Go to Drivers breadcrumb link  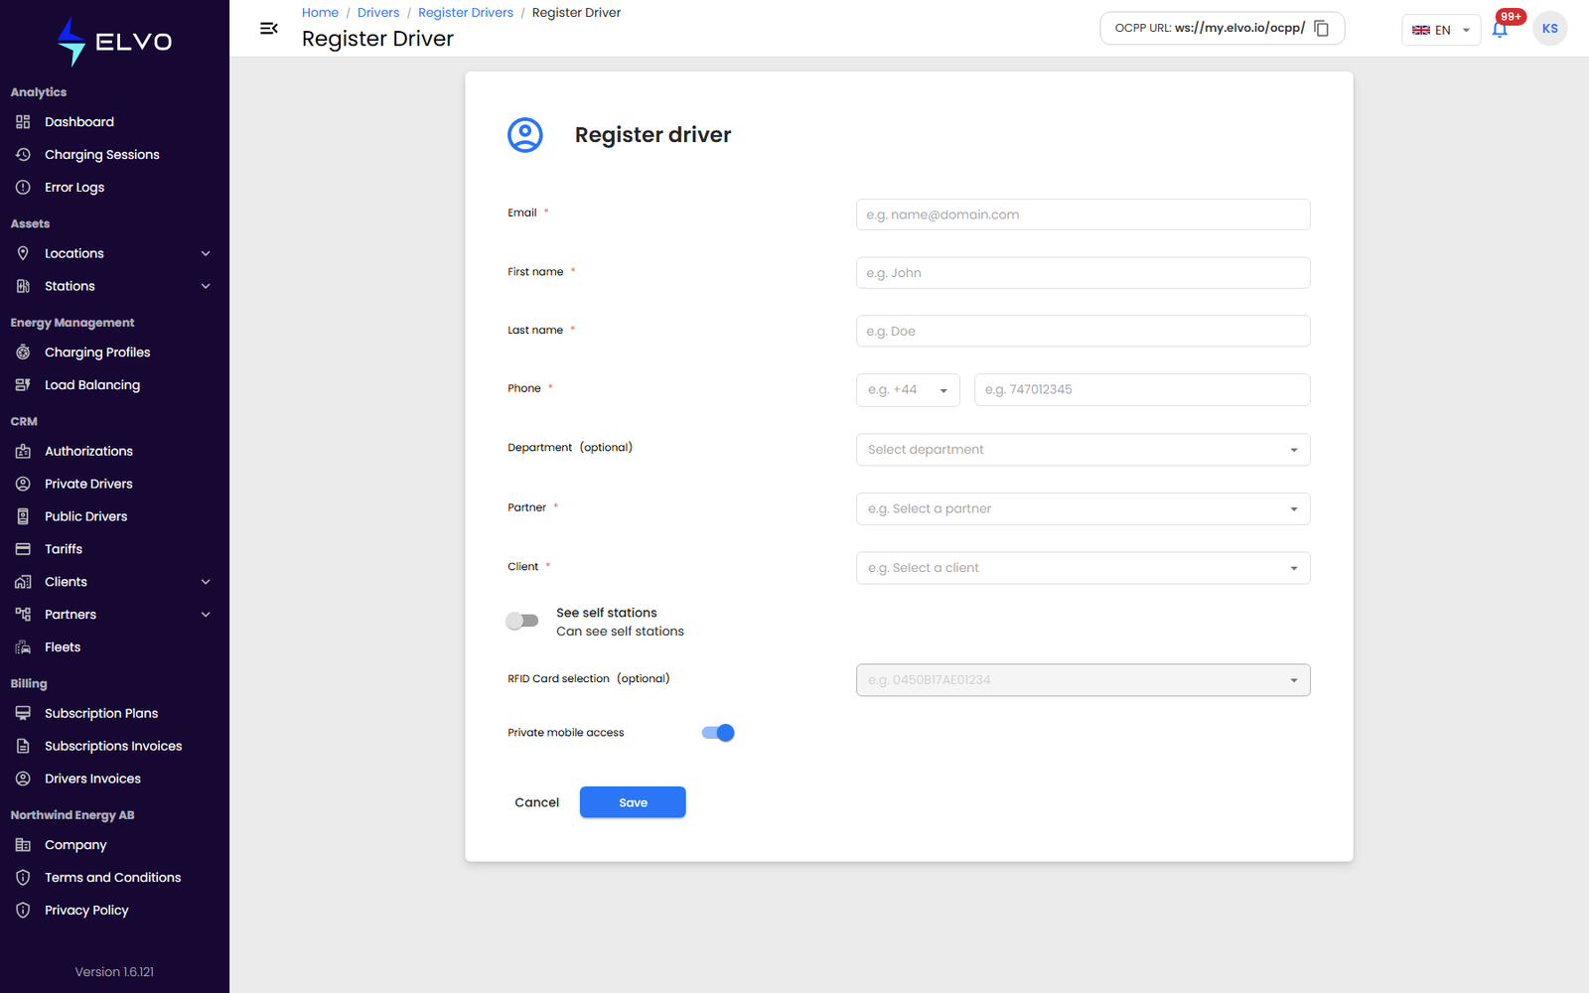[378, 13]
